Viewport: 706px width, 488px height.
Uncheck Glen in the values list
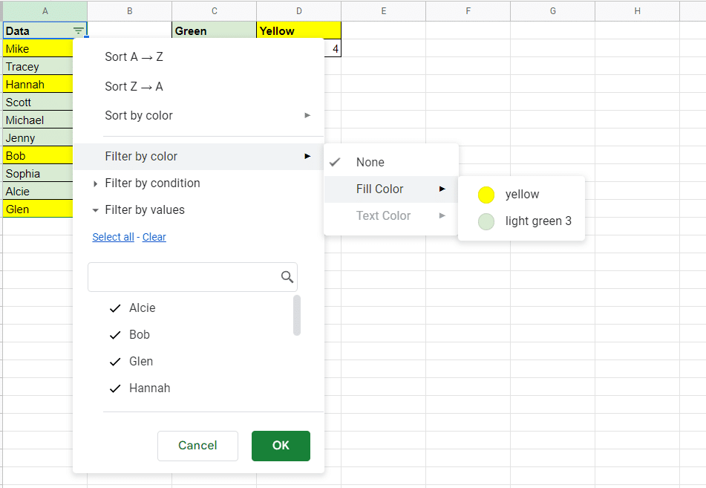(x=115, y=362)
